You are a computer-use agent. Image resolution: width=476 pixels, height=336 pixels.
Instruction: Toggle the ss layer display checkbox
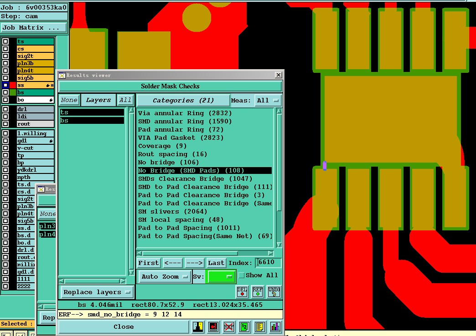(5, 85)
